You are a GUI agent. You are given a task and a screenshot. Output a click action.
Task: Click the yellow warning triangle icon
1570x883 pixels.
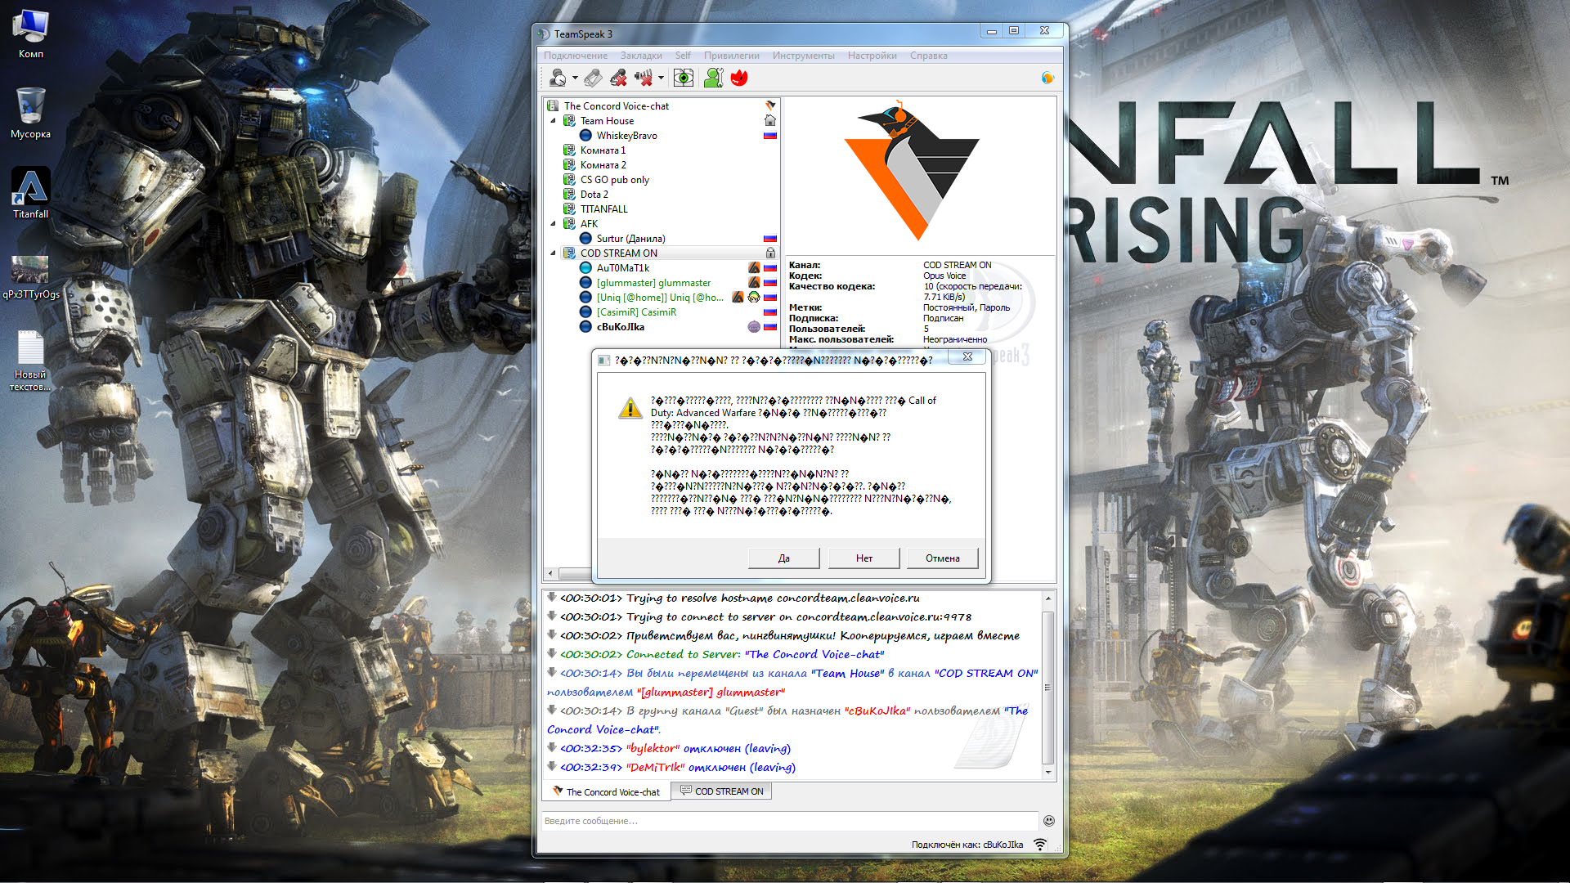pos(630,408)
